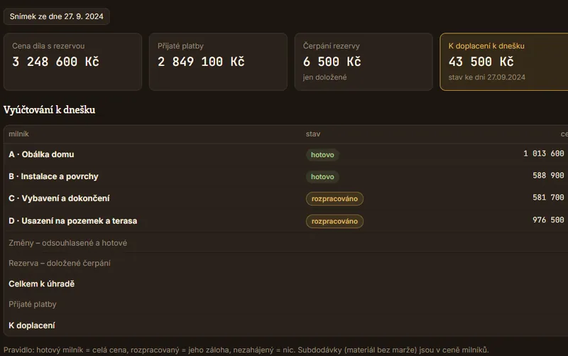
Task: Select row 'C · Vybavení a dokončení'
Action: click(x=286, y=198)
